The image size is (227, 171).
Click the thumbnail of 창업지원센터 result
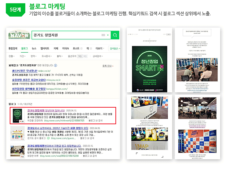[18, 151]
